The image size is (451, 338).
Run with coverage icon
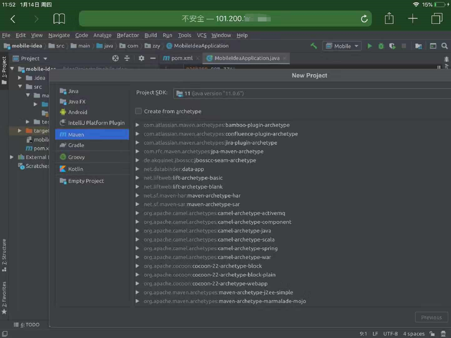tap(392, 46)
